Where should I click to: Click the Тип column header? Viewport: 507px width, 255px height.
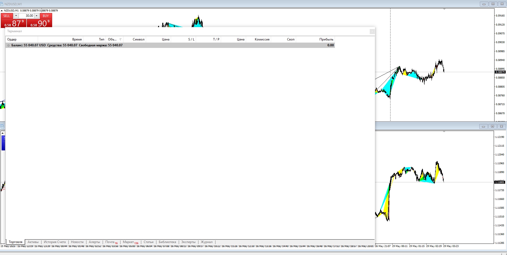94,39
